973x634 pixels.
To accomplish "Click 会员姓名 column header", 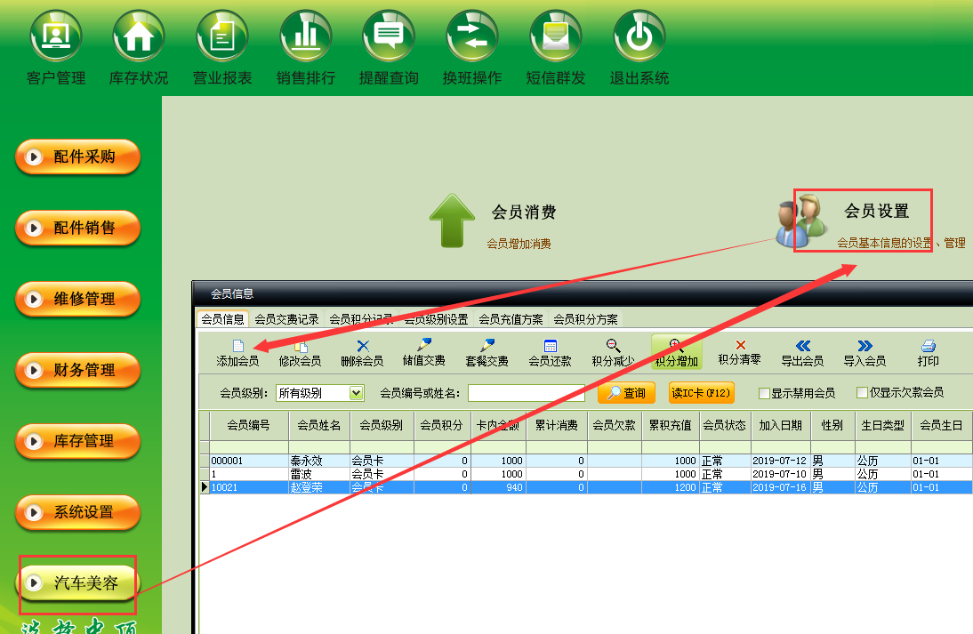I will tap(319, 426).
